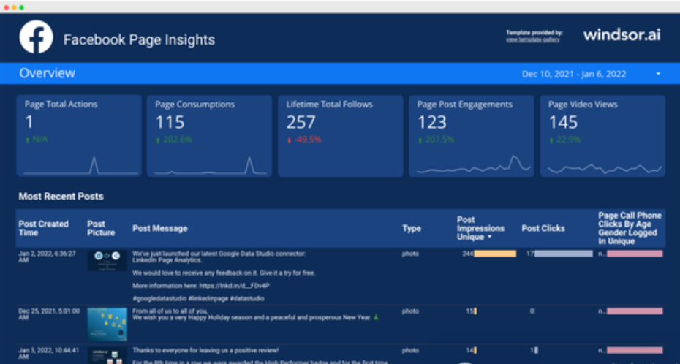
Task: Click the #googledatastudio hashtag line
Action: (x=198, y=298)
